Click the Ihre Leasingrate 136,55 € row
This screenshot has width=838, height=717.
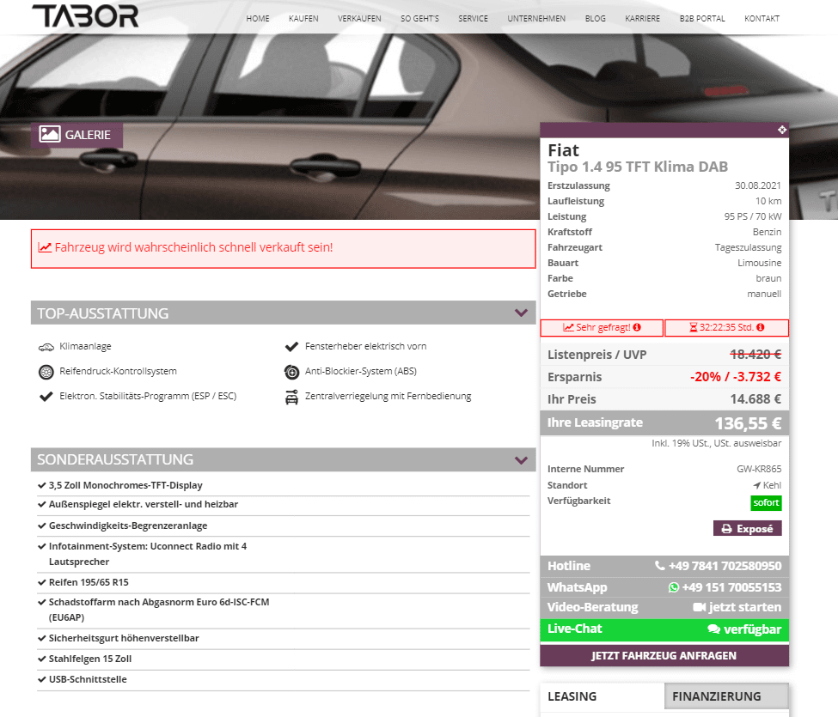[664, 422]
